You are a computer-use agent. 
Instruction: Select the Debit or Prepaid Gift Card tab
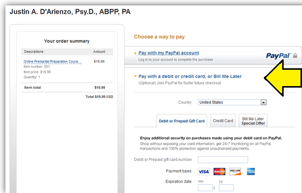(181, 121)
